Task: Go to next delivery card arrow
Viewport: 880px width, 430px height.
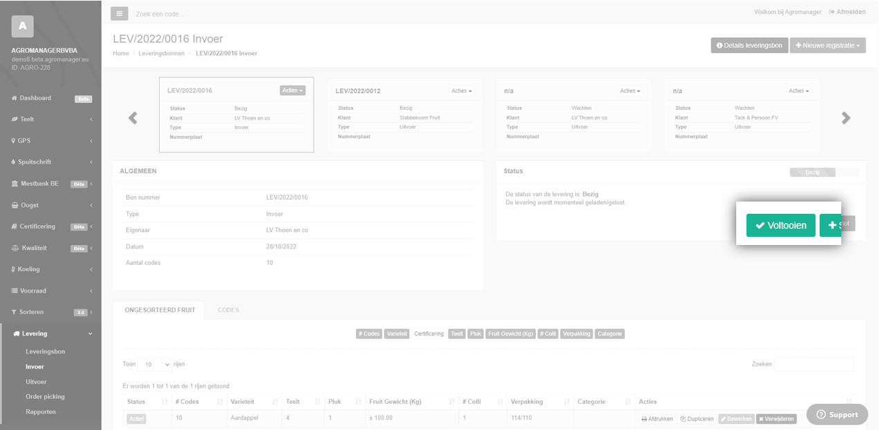Action: (845, 118)
